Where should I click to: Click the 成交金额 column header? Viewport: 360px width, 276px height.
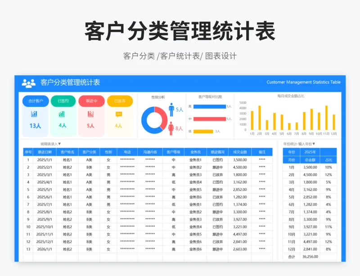pyautogui.click(x=240, y=152)
